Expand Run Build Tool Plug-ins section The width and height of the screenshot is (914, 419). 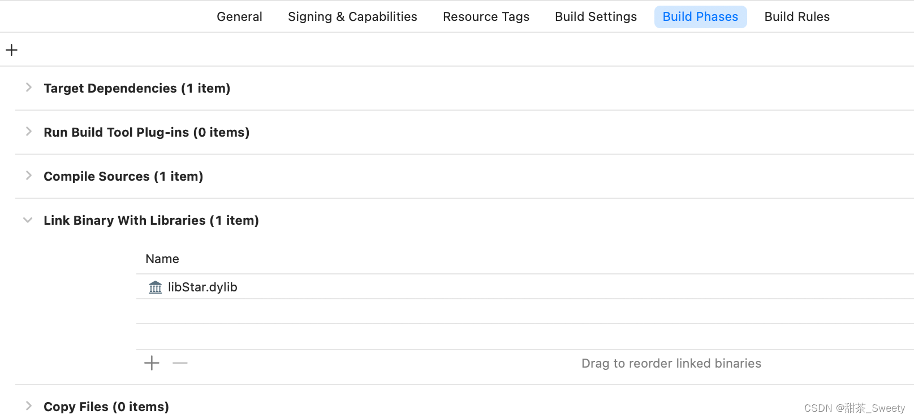[x=28, y=132]
